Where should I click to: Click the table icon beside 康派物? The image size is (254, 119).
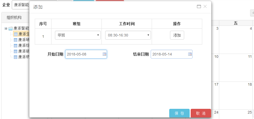(x=15, y=57)
